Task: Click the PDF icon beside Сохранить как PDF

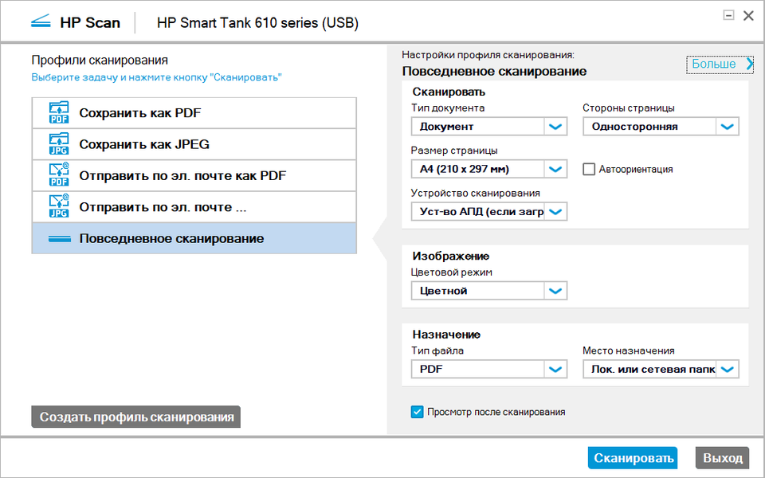Action: point(59,113)
